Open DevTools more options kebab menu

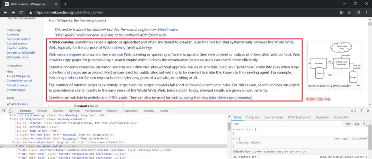pyautogui.click(x=362, y=111)
